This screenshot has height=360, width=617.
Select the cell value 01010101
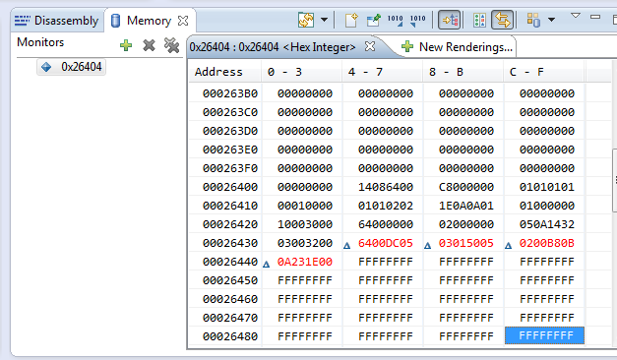tap(546, 187)
